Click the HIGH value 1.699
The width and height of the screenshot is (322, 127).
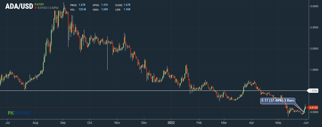point(105,10)
